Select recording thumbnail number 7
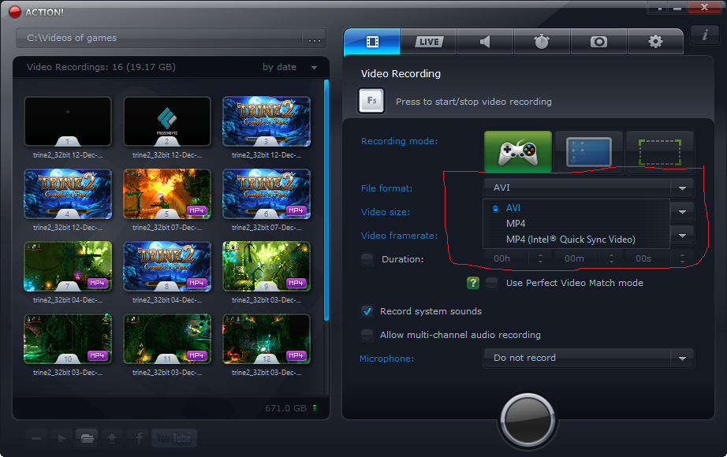The width and height of the screenshot is (727, 457). tap(68, 266)
